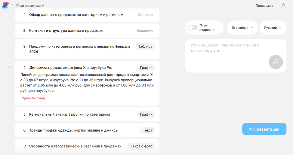The image size is (293, 155).
Task: Select slide 5 Региональный анализ выручки
Action: (87, 114)
